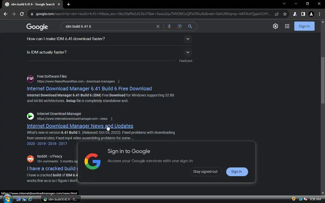
Task: Open the 2017 sitelink
Action: [63, 144]
